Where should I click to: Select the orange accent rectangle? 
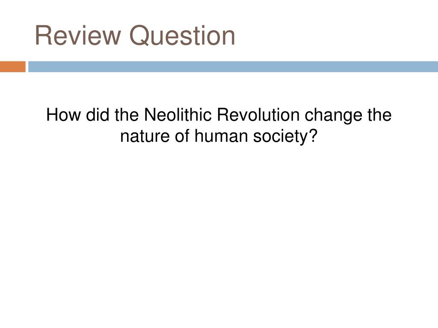13,67
